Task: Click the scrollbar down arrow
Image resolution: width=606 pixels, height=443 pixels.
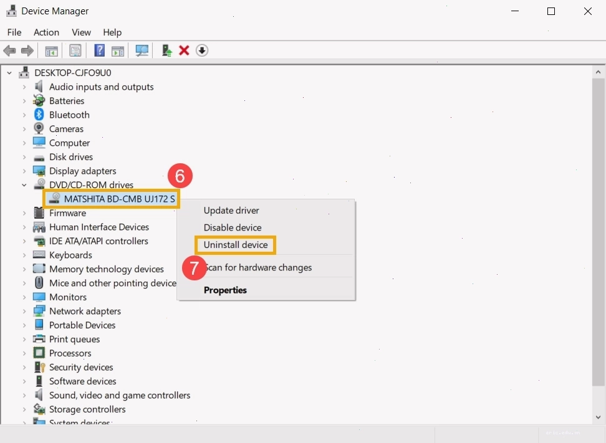Action: 599,417
